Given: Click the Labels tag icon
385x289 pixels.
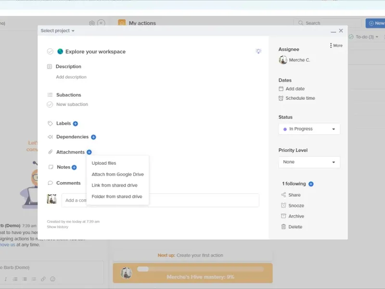Looking at the screenshot, I should pyautogui.click(x=50, y=123).
